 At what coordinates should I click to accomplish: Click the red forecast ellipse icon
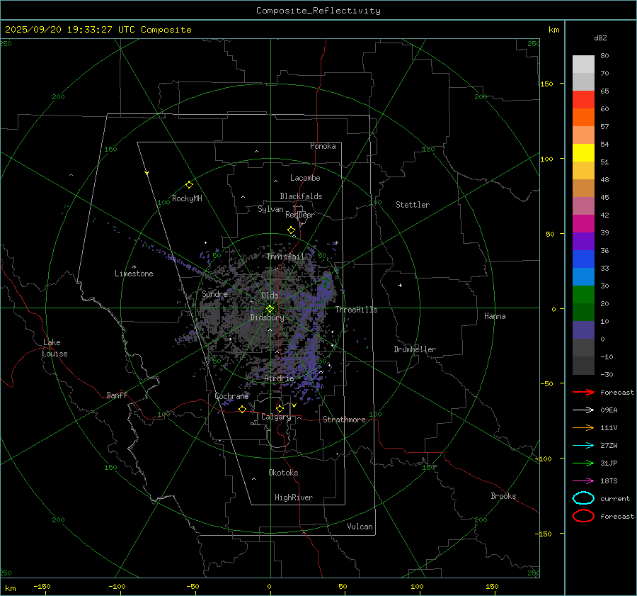583,516
